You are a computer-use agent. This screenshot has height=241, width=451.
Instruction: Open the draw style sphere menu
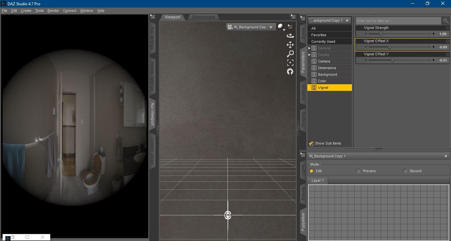[x=281, y=27]
